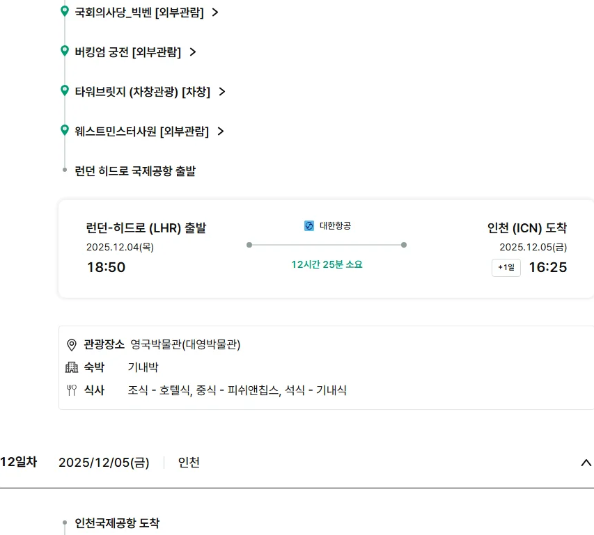Expand details arrow next to 국회의사당_빅벤 [외부관람]

coord(215,12)
